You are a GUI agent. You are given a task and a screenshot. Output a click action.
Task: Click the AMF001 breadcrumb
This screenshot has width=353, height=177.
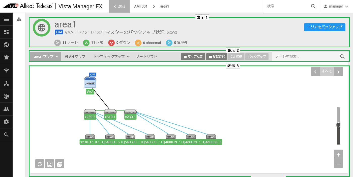(141, 6)
